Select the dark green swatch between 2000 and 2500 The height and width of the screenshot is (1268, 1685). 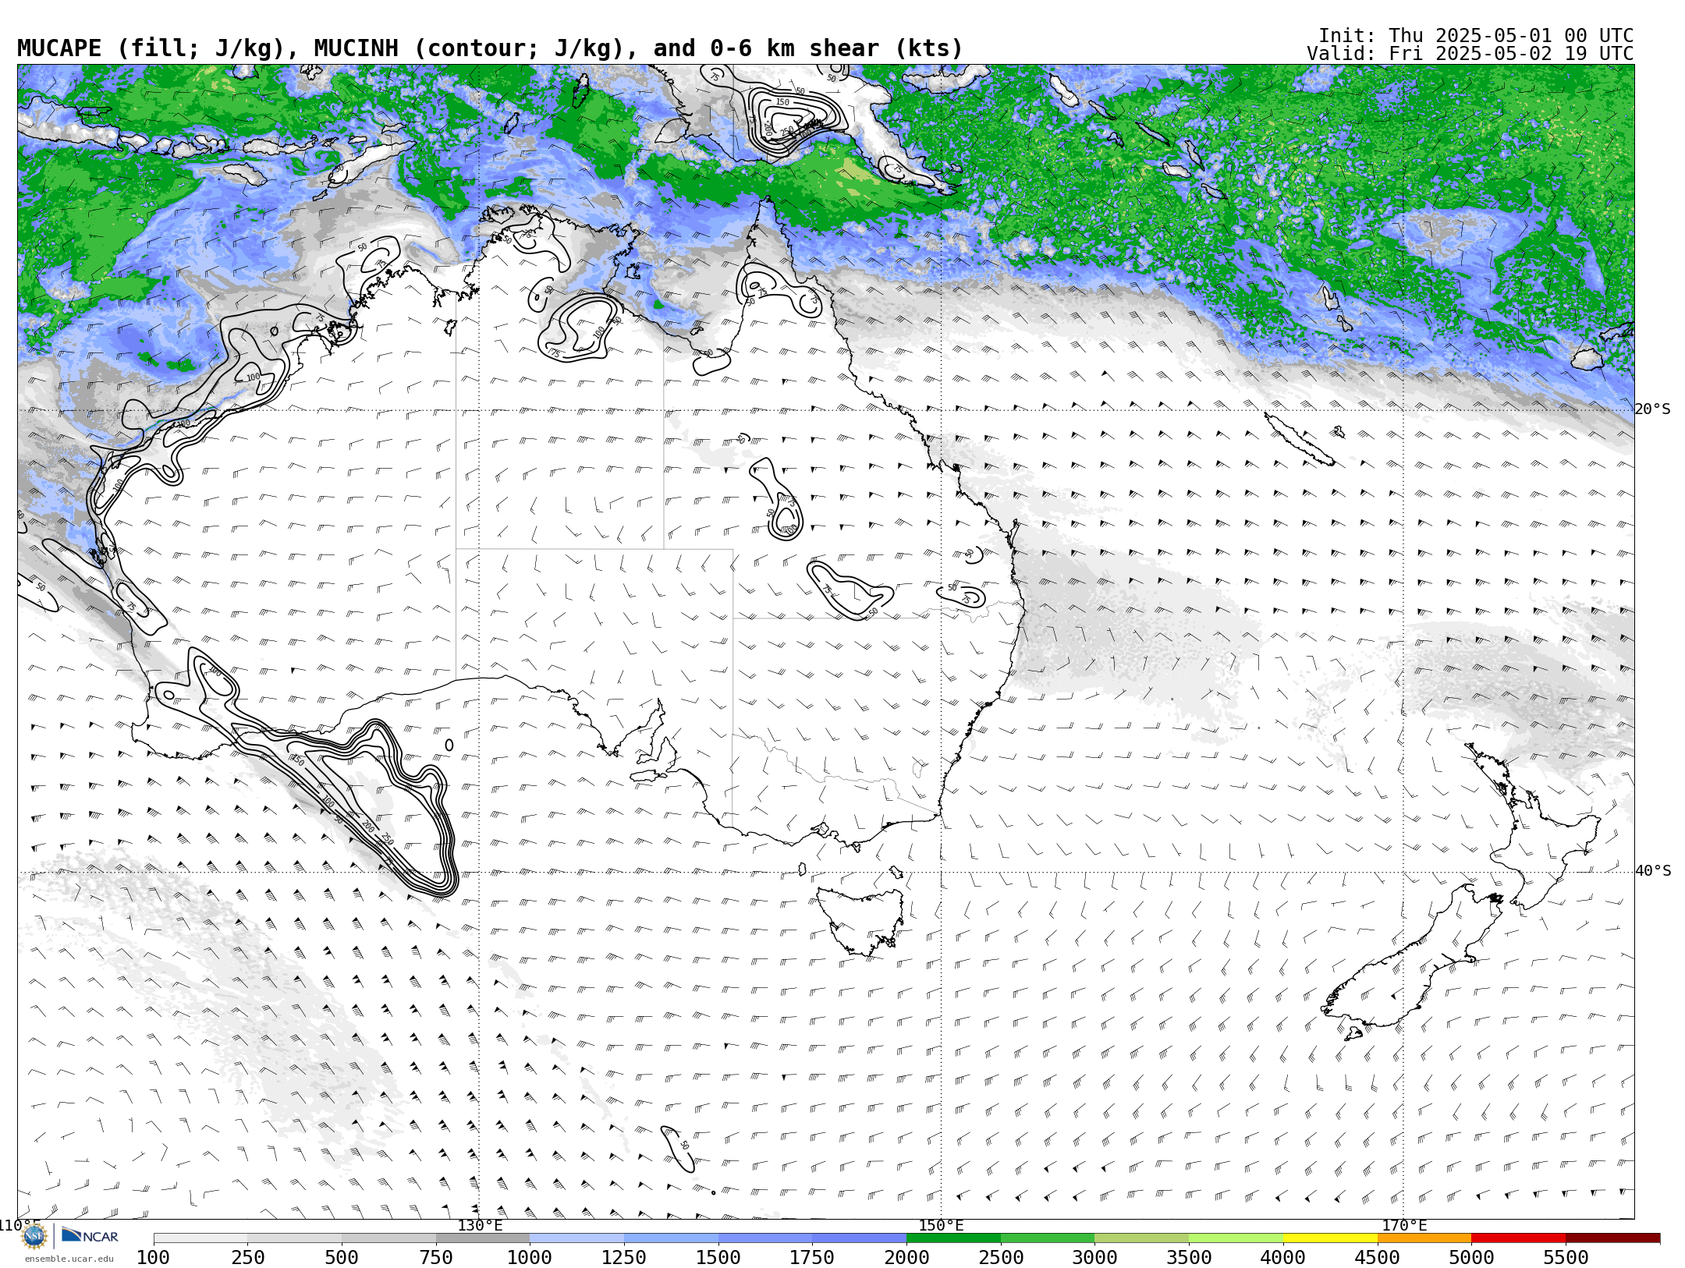pyautogui.click(x=953, y=1238)
